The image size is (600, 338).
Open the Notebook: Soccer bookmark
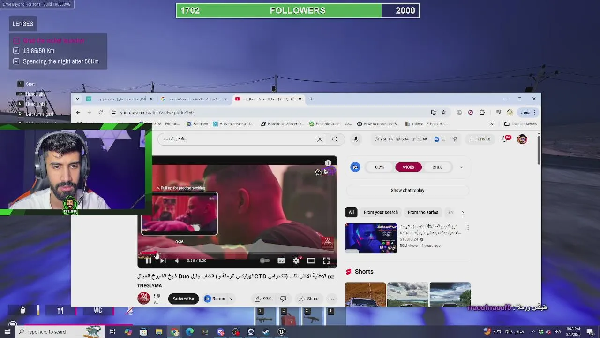coord(283,124)
